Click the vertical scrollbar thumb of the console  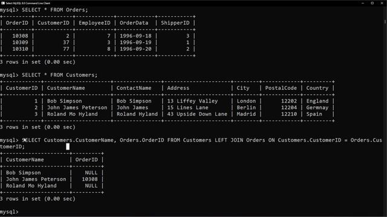pyautogui.click(x=385, y=22)
